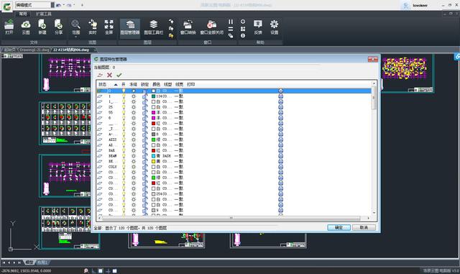Image resolution: width=460 pixels, height=274 pixels.
Task: Click the 窗口转换 window switch icon
Action: coord(188,27)
